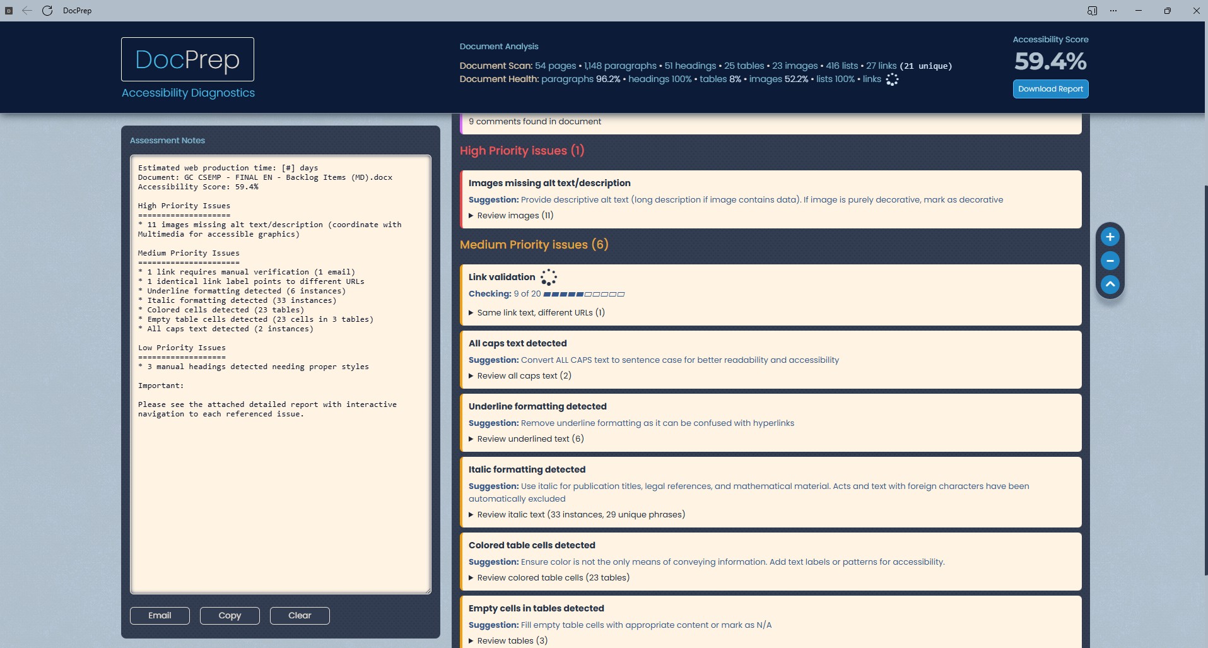Viewport: 1208px width, 648px height.
Task: Expand Review italic text instances
Action: [580, 515]
